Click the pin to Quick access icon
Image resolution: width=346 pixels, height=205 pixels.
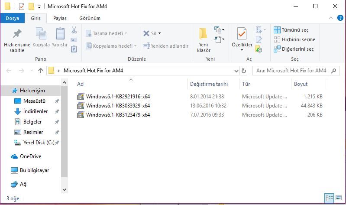click(x=17, y=33)
